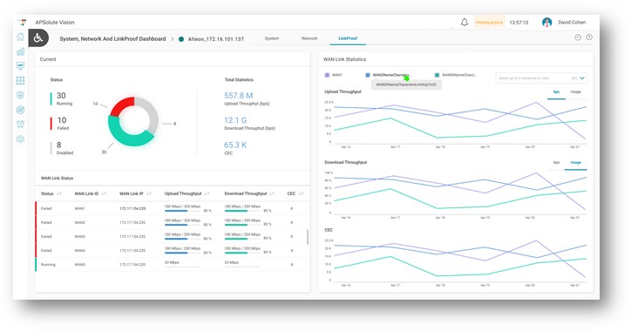
Task: Click the Pending Actions button
Action: [489, 23]
